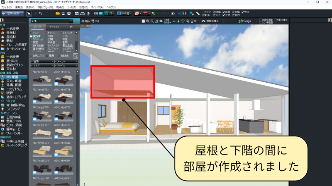The image size is (332, 186).
Task: Expand the 種類 filter dropdown
Action: click(x=42, y=61)
